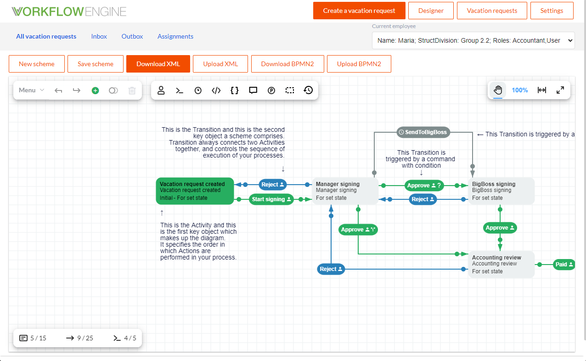Select the Start signing transition label
The height and width of the screenshot is (361, 586).
271,199
